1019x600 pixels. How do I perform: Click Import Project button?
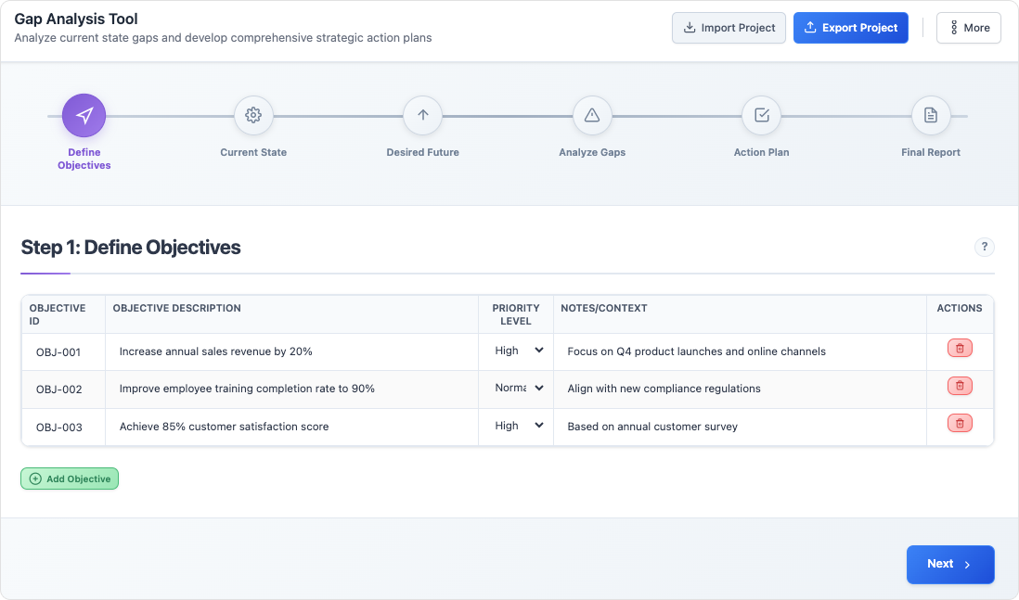click(x=729, y=28)
